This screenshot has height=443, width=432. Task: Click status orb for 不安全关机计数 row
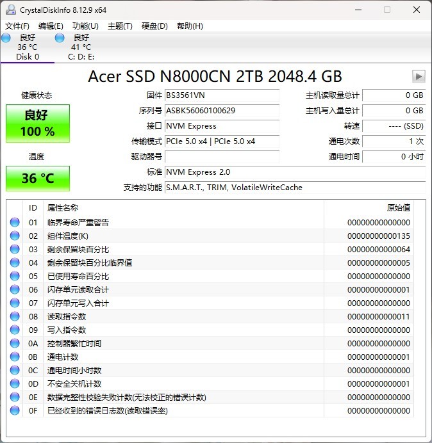[x=15, y=383]
